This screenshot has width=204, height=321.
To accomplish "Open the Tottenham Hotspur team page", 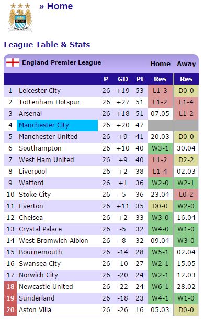I will [x=49, y=102].
